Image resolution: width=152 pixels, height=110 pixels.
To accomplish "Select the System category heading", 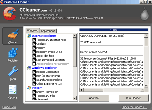I will tap(37, 88).
